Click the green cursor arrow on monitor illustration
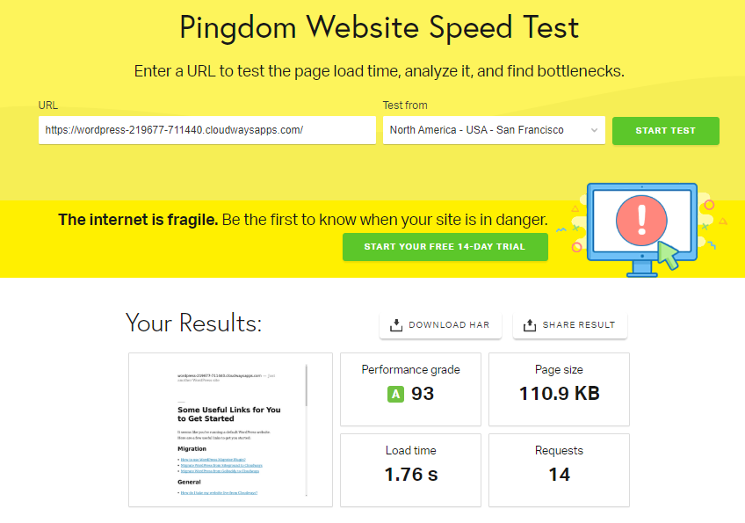This screenshot has height=523, width=745. point(669,255)
